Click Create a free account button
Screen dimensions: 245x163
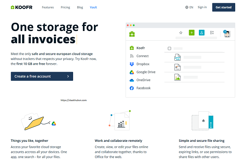click(x=42, y=76)
